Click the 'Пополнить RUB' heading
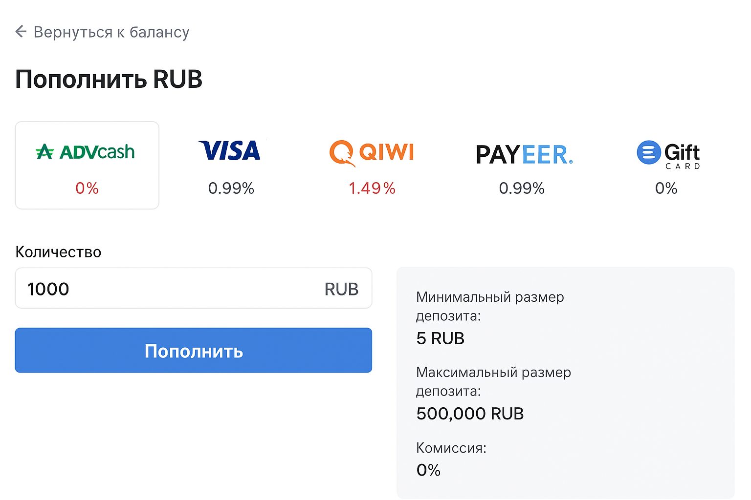The image size is (751, 500). tap(109, 79)
